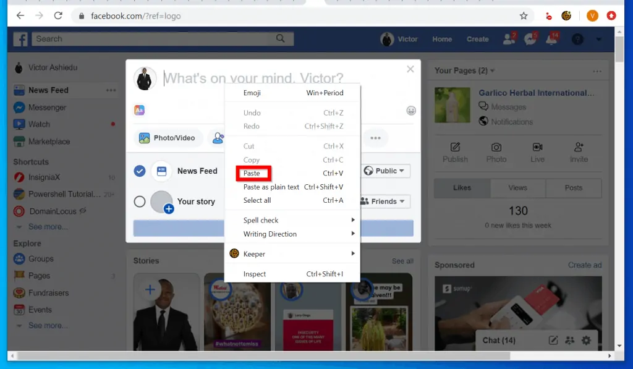Expand the Your Pages (2) dropdown

[x=465, y=70]
